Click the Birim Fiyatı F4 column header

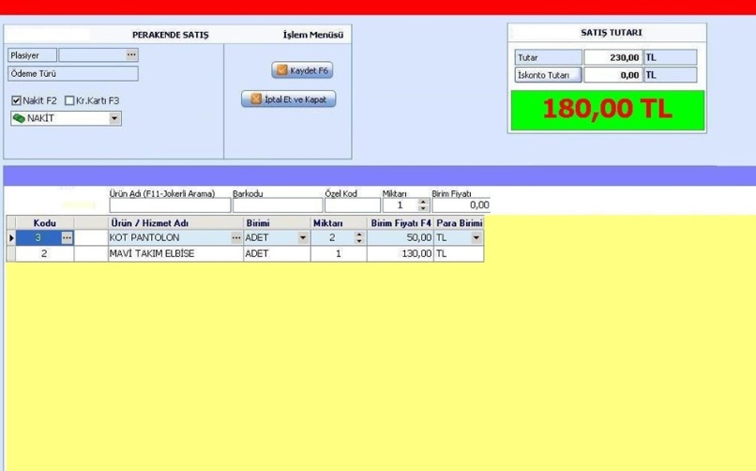click(401, 223)
